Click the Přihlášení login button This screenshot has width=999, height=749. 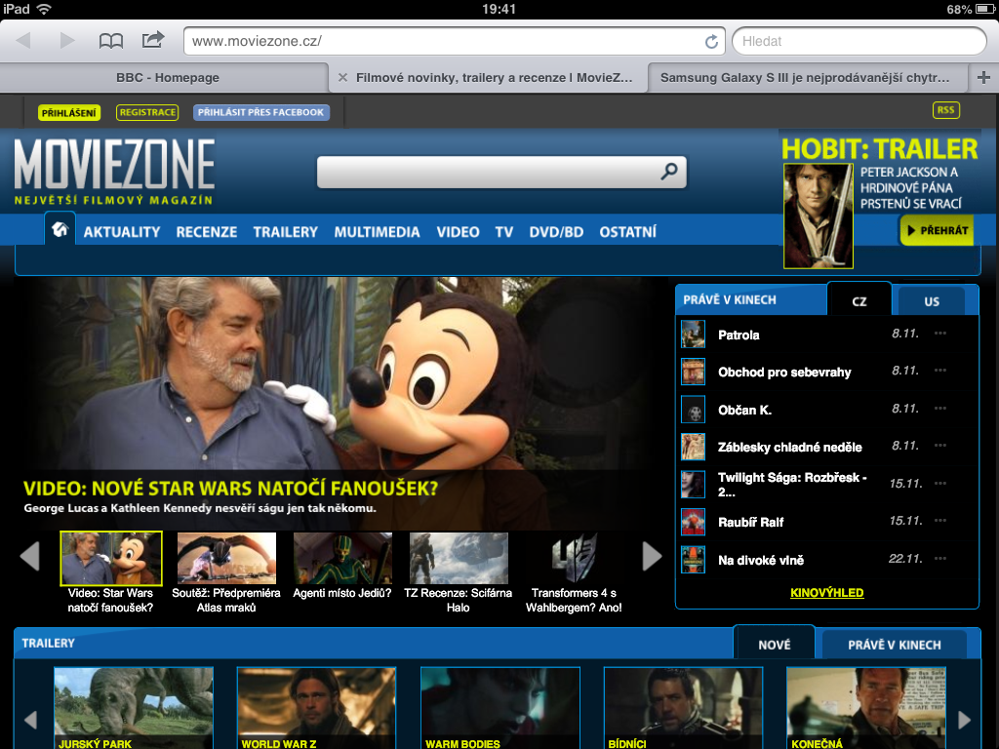68,112
